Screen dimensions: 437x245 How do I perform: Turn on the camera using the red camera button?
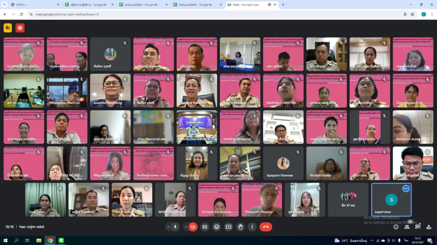[x=193, y=227]
